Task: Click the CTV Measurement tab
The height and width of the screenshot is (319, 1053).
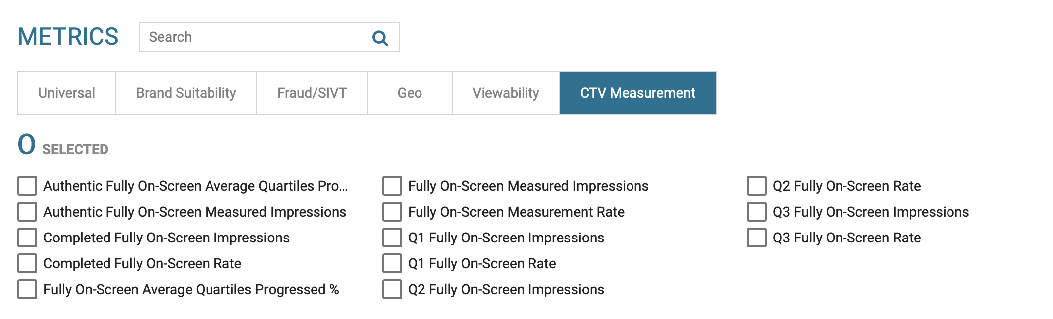Action: pos(637,93)
